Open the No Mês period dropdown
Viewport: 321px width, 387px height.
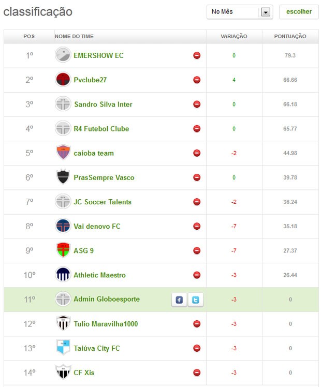coord(240,12)
